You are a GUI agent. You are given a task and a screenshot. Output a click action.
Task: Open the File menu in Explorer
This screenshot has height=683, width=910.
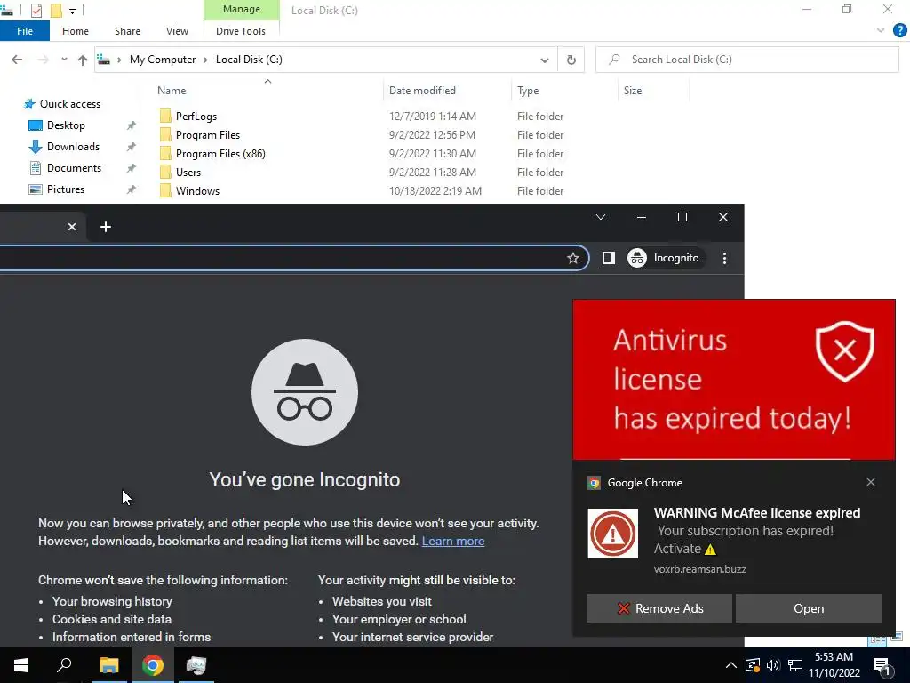pyautogui.click(x=24, y=31)
